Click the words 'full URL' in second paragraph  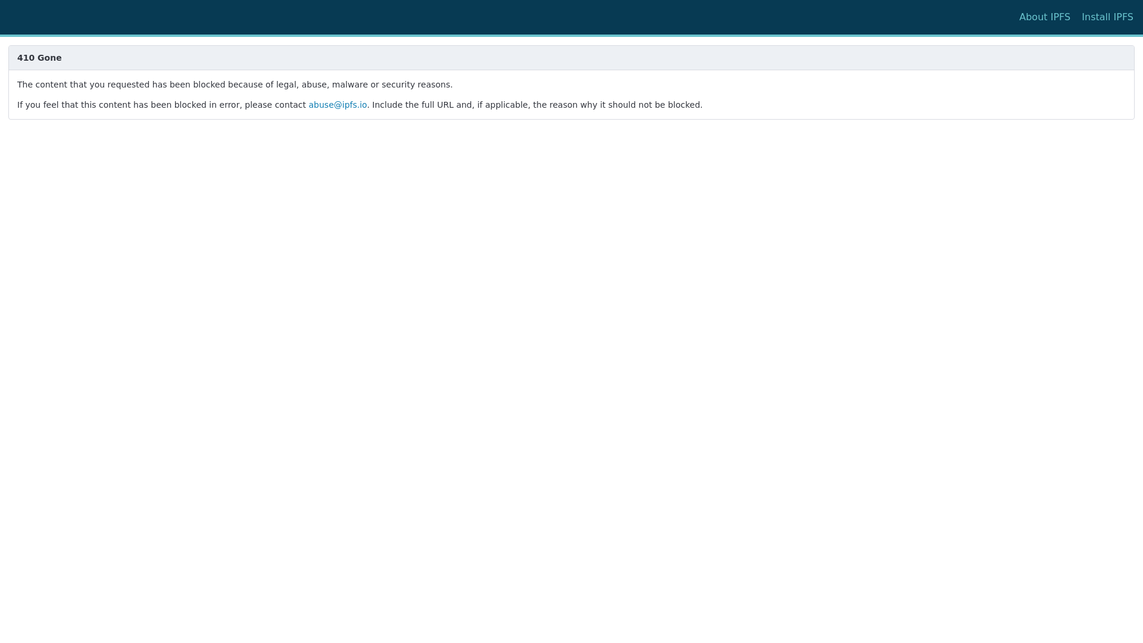coord(438,105)
